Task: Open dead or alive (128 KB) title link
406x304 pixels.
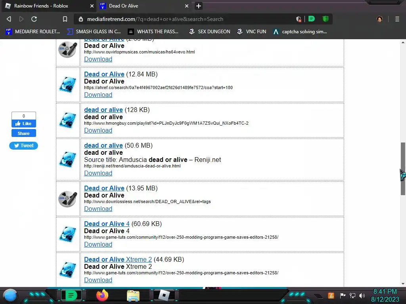Action: pos(103,110)
